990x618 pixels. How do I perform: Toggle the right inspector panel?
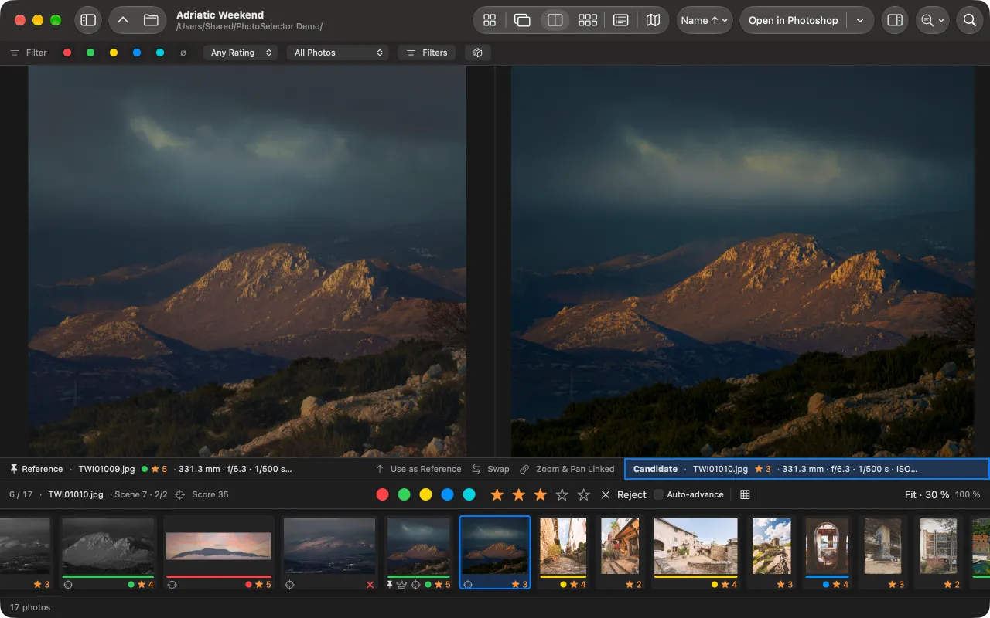point(895,20)
